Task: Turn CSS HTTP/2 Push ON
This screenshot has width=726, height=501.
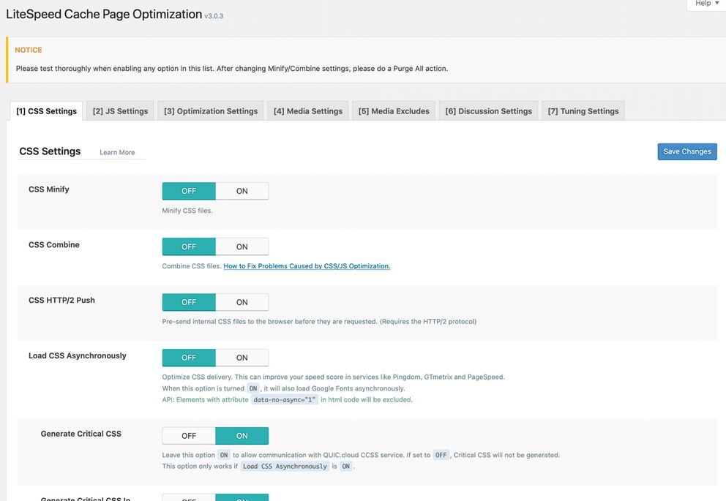Action: pos(242,302)
